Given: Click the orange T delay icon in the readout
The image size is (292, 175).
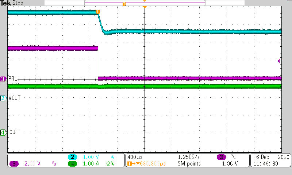Looking at the screenshot, I should [x=130, y=164].
